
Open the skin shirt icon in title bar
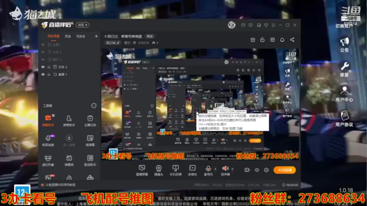[x=266, y=25]
